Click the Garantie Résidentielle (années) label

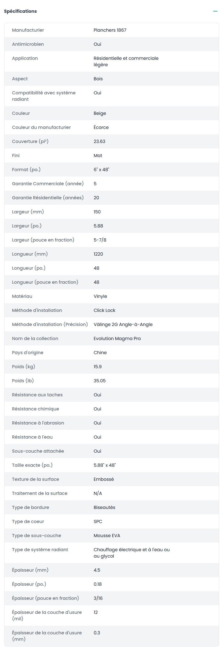point(48,198)
